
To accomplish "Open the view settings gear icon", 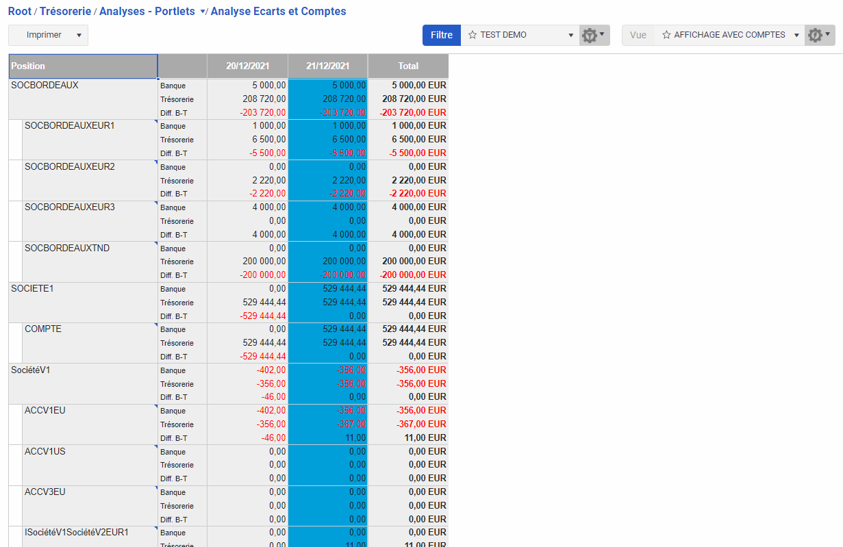I will click(818, 35).
